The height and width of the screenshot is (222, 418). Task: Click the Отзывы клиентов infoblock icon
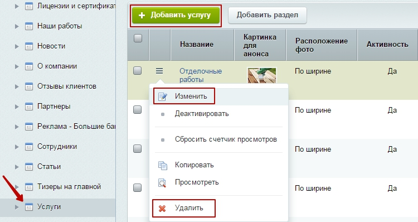[x=29, y=86]
